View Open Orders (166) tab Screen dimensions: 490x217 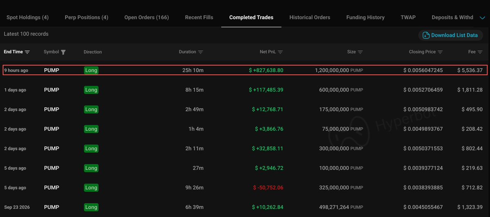tap(147, 18)
